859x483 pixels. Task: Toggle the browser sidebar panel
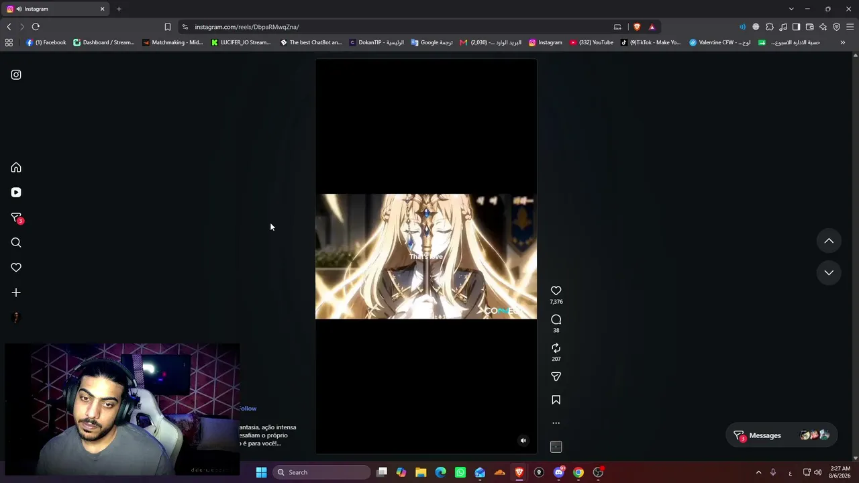tap(796, 27)
